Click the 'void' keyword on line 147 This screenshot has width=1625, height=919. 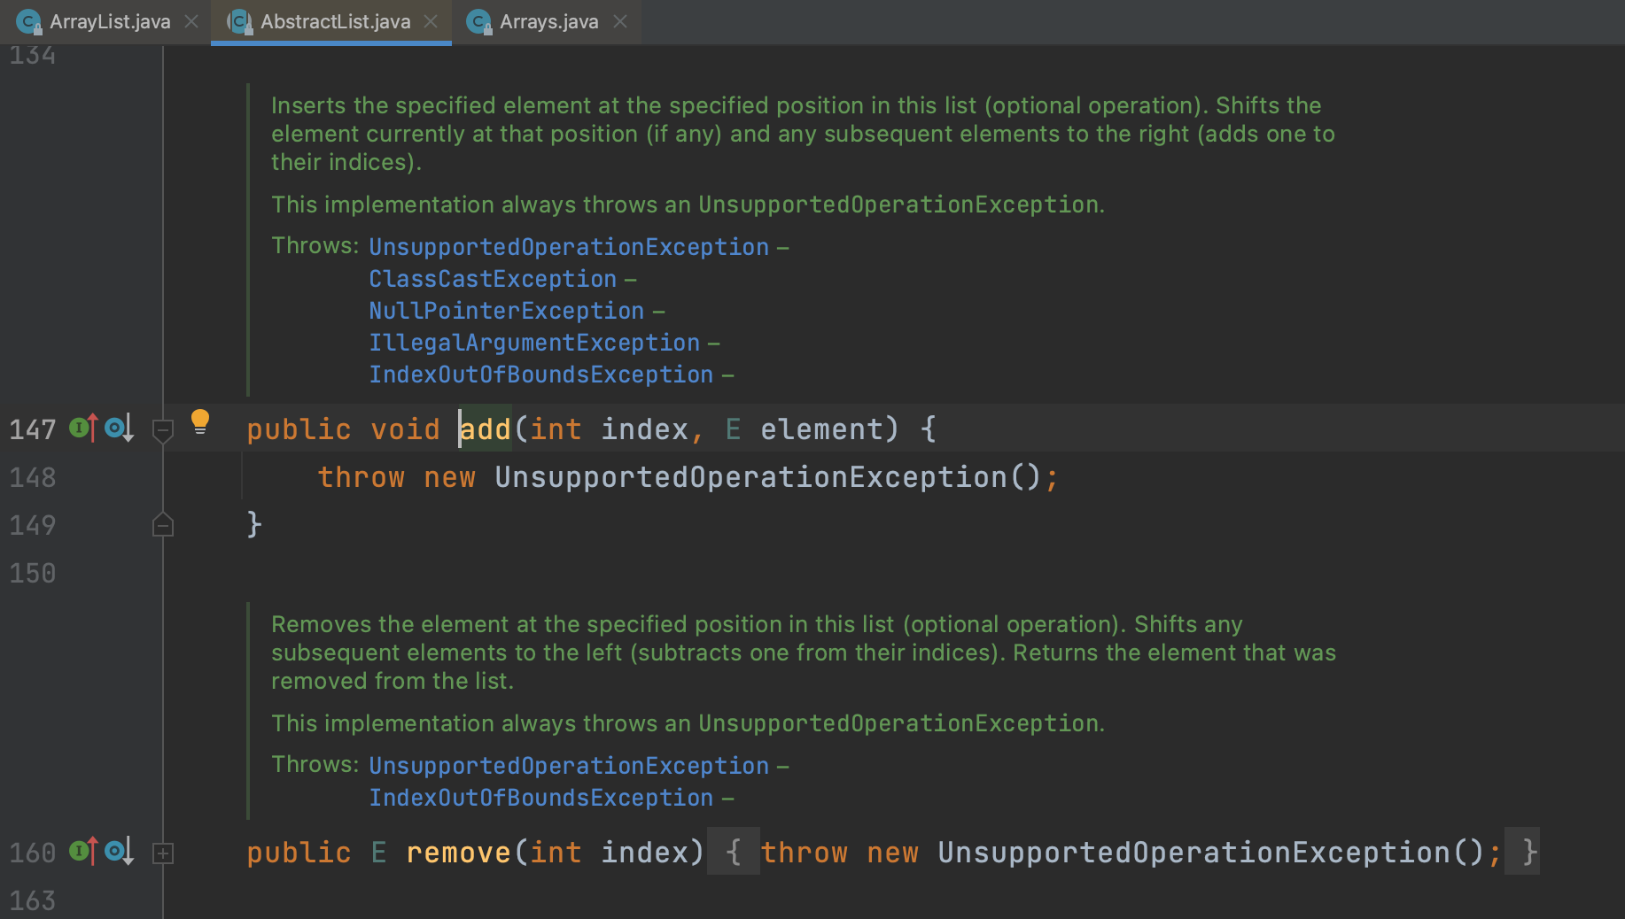coord(405,429)
